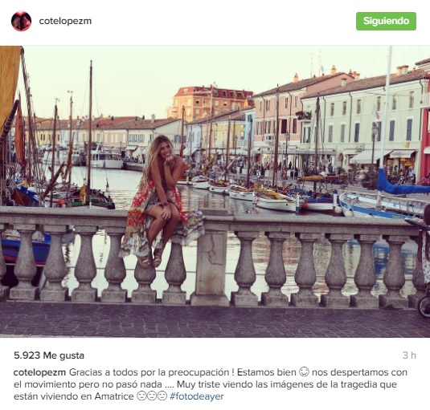Open the post via the 3 h timestamp

409,355
